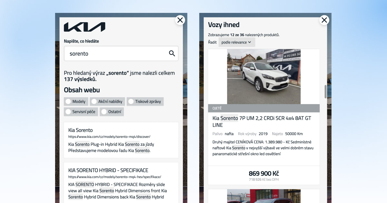Open the white Kia Sorento car photo
This screenshot has height=203, width=387.
264,76
